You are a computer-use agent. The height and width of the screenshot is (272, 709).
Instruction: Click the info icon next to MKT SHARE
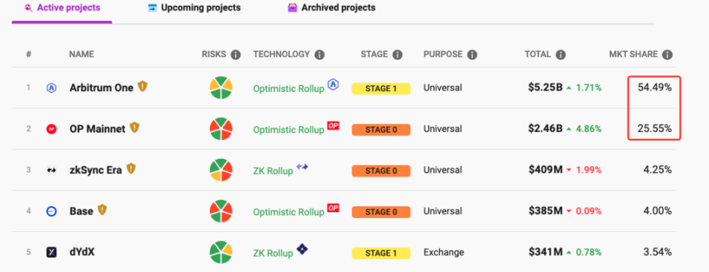point(667,55)
